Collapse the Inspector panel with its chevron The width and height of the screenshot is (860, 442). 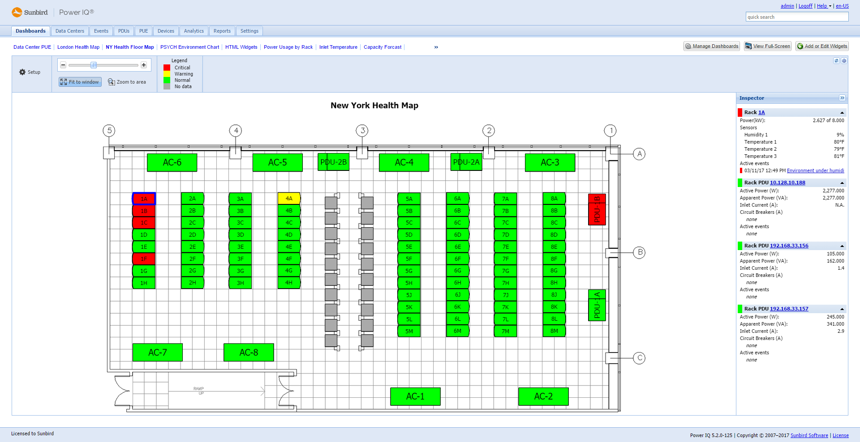coord(842,98)
